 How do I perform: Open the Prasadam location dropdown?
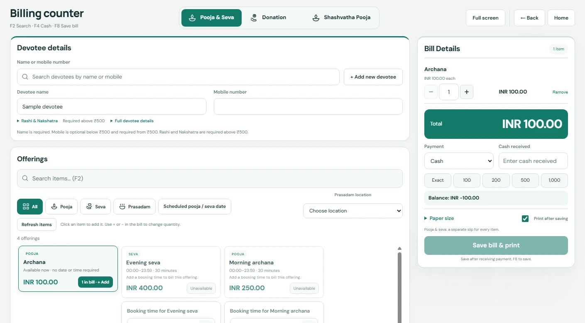point(353,211)
